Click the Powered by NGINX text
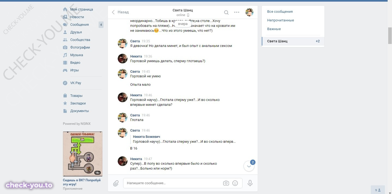Viewport: 392px width, 194px height. 77,124
